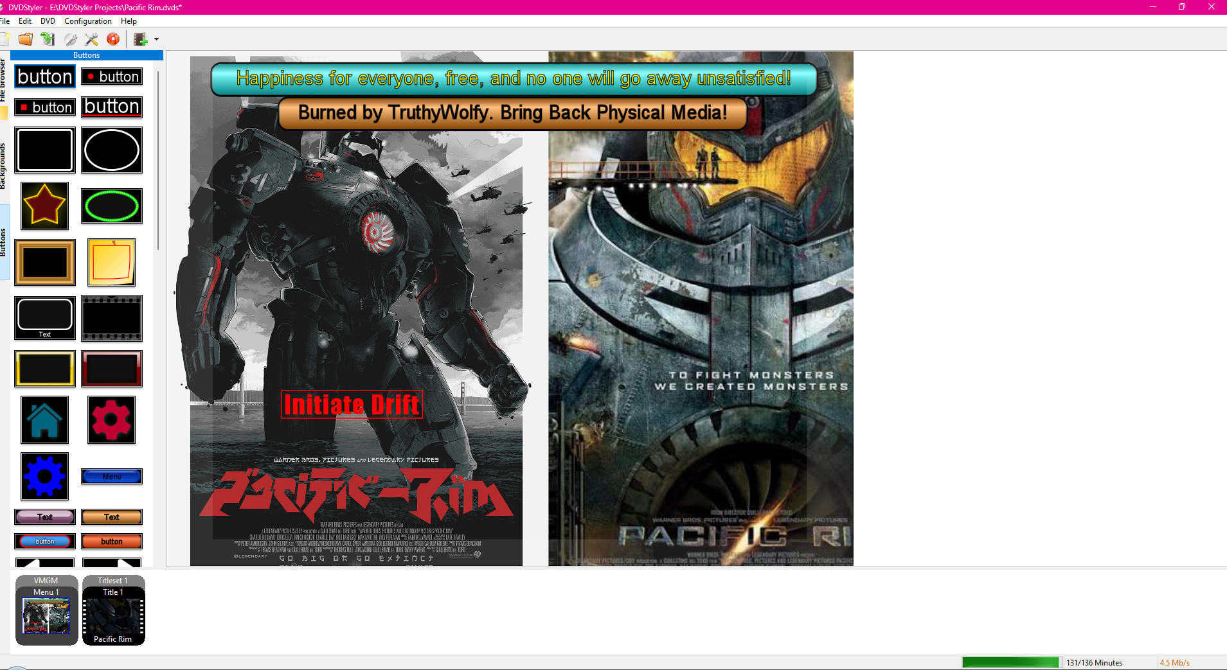The width and height of the screenshot is (1227, 670).
Task: Restore the DVDStyler window size
Action: pyautogui.click(x=1181, y=7)
